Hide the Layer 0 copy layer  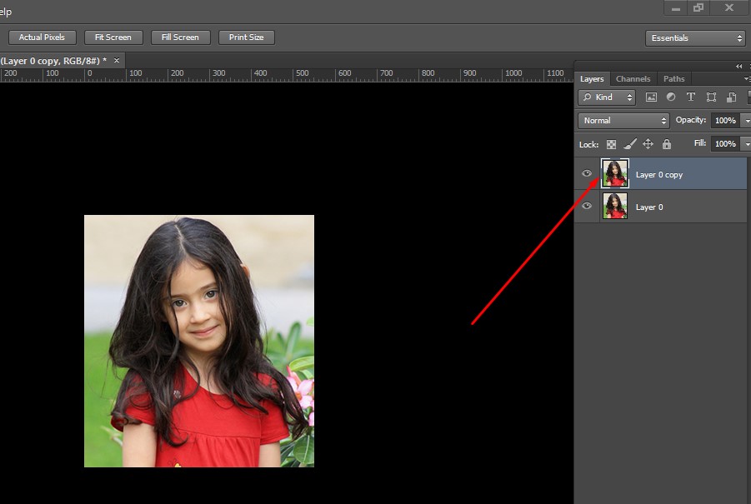pyautogui.click(x=587, y=173)
